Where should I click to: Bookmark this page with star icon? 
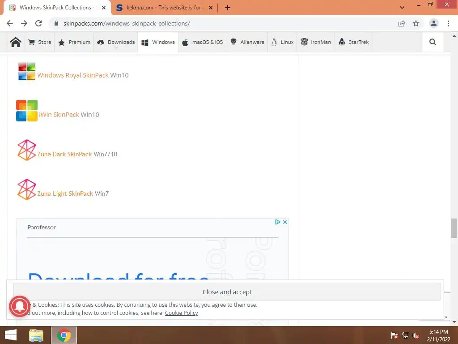coord(416,23)
